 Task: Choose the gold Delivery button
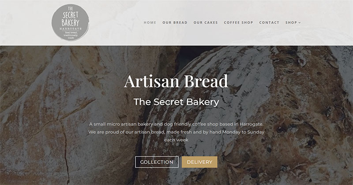coord(199,162)
